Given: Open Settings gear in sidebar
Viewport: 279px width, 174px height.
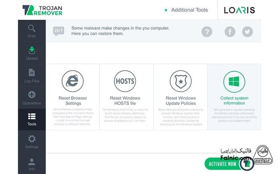Looking at the screenshot, I should point(32,141).
